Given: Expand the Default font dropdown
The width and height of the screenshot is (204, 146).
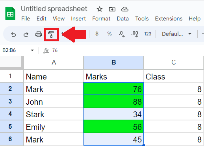Looking at the screenshot, I should [176, 34].
